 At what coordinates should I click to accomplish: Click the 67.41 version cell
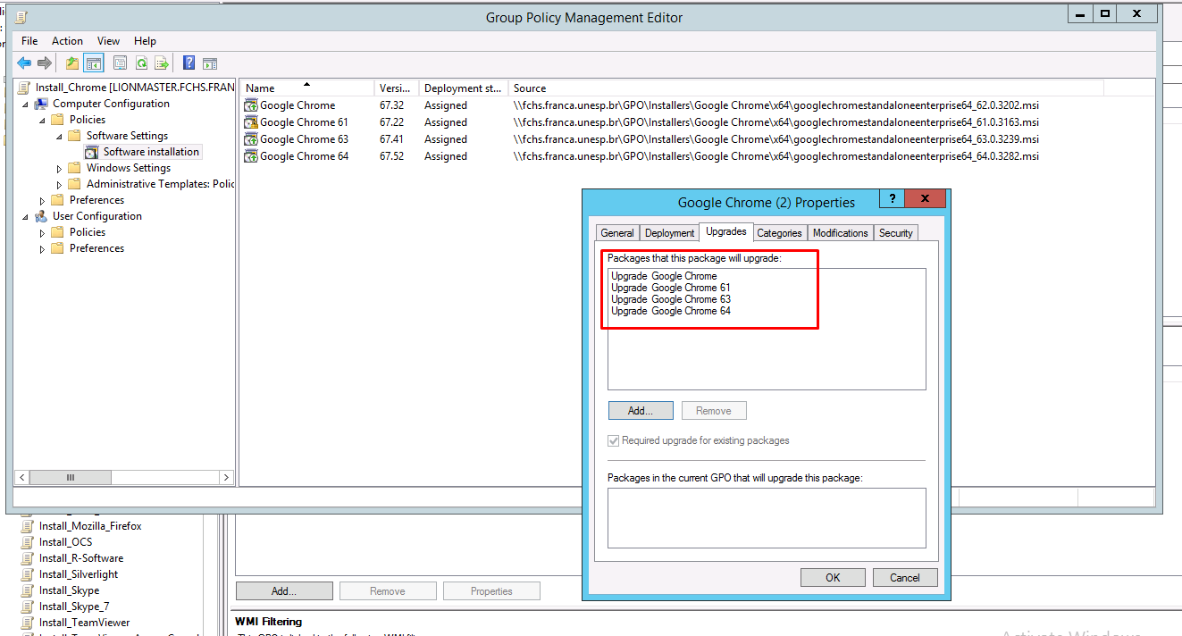point(391,139)
